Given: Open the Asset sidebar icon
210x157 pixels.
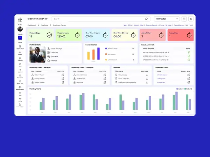Looking at the screenshot, I should point(20,94).
